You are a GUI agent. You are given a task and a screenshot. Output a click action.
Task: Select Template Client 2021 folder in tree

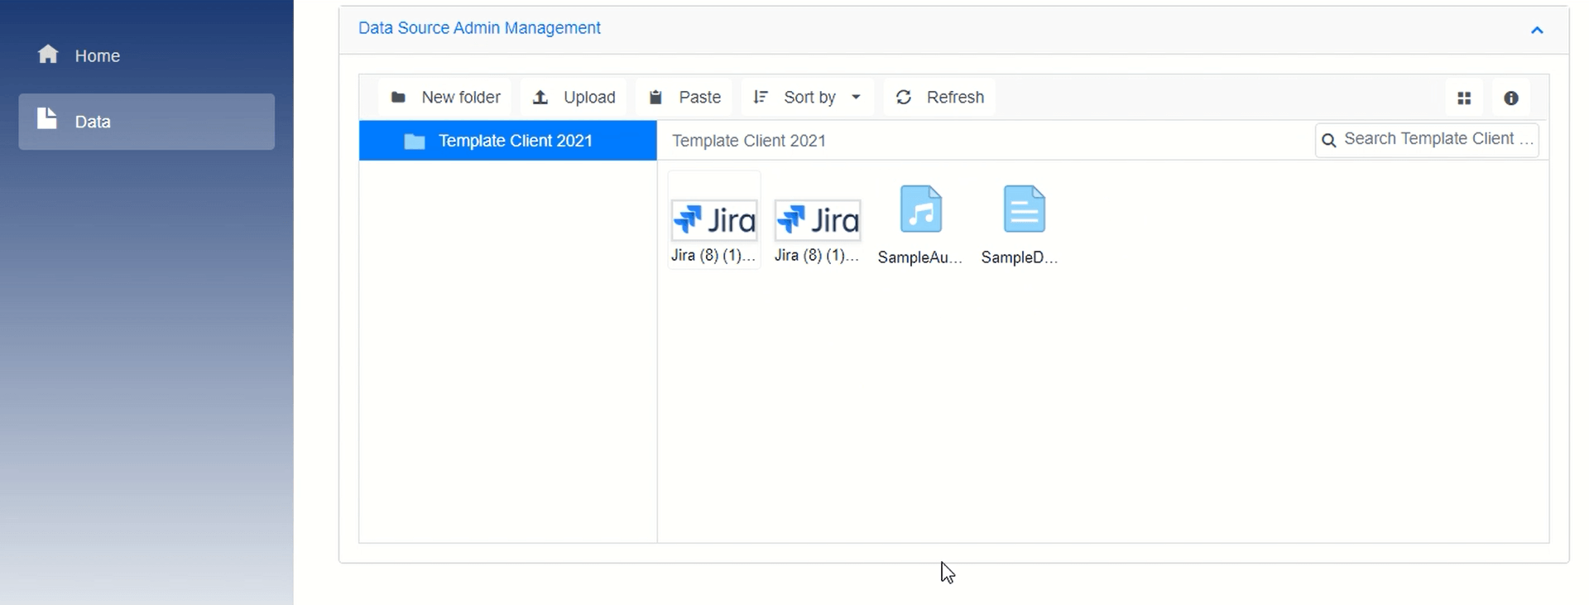coord(508,141)
